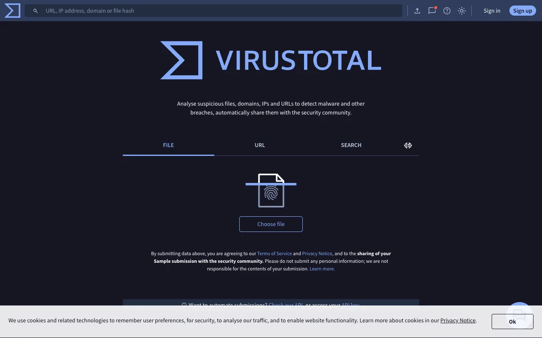Dismiss the cookie banner with Ok

[512, 321]
